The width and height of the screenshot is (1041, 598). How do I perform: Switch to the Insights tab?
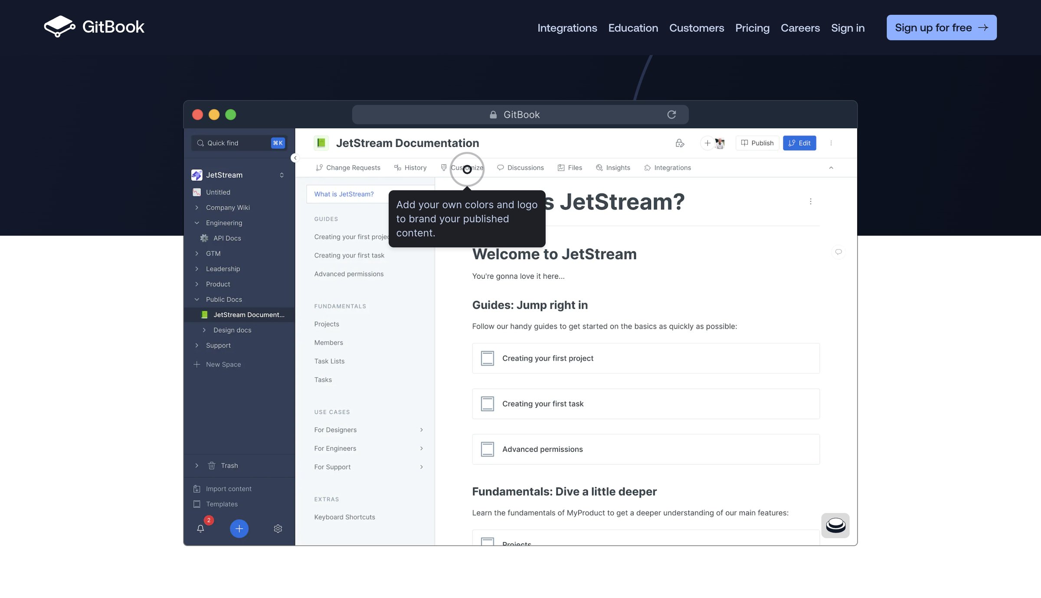tap(613, 168)
